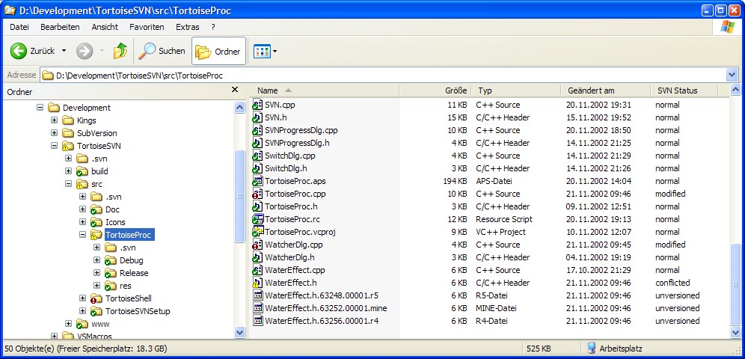The image size is (745, 359).
Task: Open the Zurück history dropdown arrow
Action: 64,51
